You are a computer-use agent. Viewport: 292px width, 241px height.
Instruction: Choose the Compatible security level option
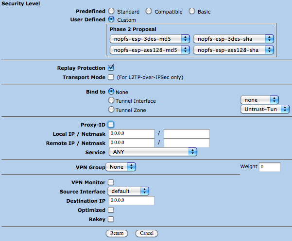[x=149, y=11]
